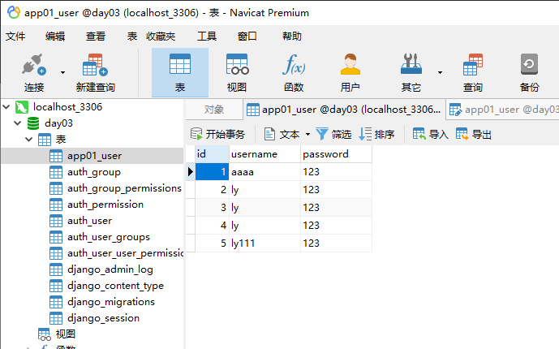The width and height of the screenshot is (559, 349).
Task: Click the username cell 'aaaa'
Action: (x=264, y=172)
